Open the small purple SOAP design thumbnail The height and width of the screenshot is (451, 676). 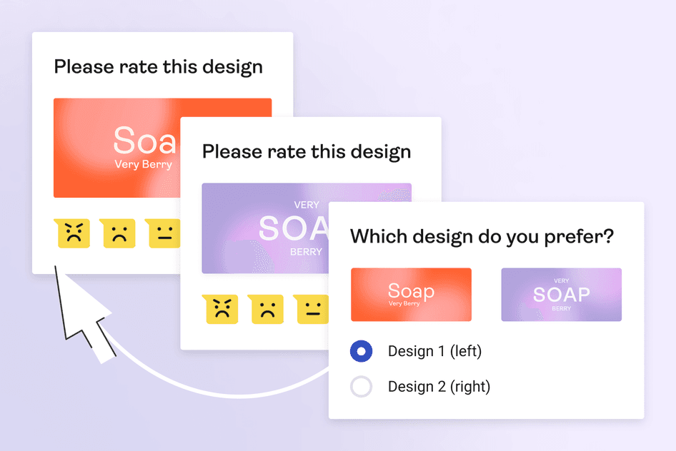coord(562,295)
